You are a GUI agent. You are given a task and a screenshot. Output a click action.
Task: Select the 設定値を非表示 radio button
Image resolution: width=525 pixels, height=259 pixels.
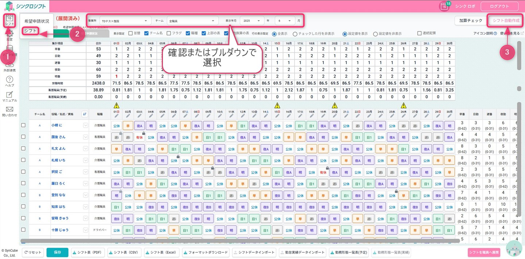[375, 34]
